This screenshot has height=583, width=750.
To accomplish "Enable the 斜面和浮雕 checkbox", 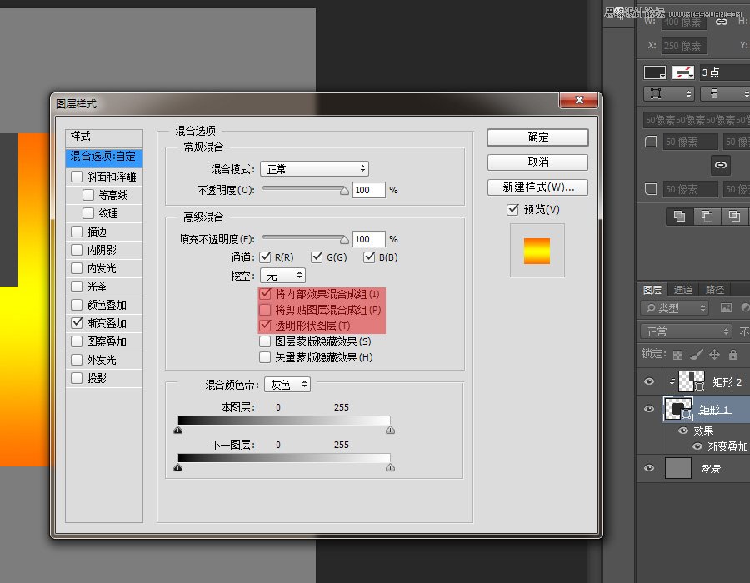I will coord(77,177).
